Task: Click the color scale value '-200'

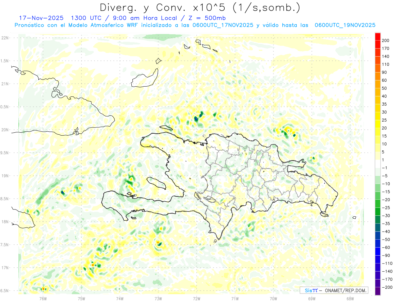Action: tap(387, 287)
